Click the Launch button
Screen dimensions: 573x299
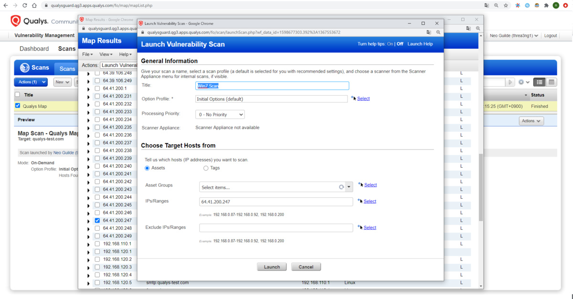(x=272, y=267)
